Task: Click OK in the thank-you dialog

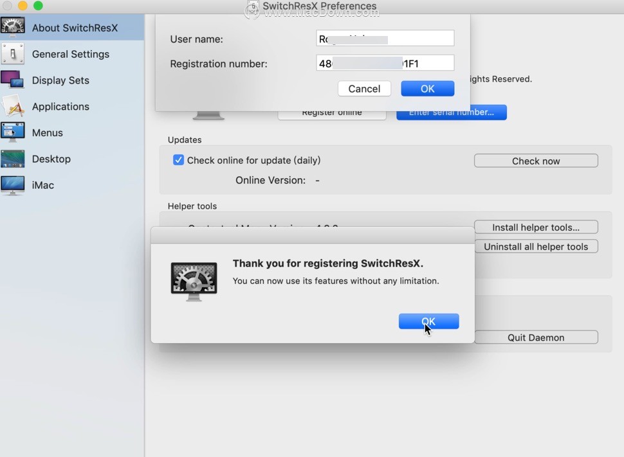Action: 428,321
